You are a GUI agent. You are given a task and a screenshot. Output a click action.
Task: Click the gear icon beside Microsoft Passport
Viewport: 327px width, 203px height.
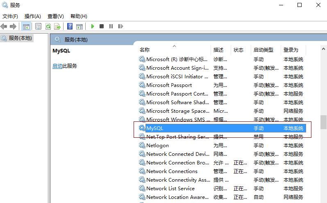click(x=142, y=85)
